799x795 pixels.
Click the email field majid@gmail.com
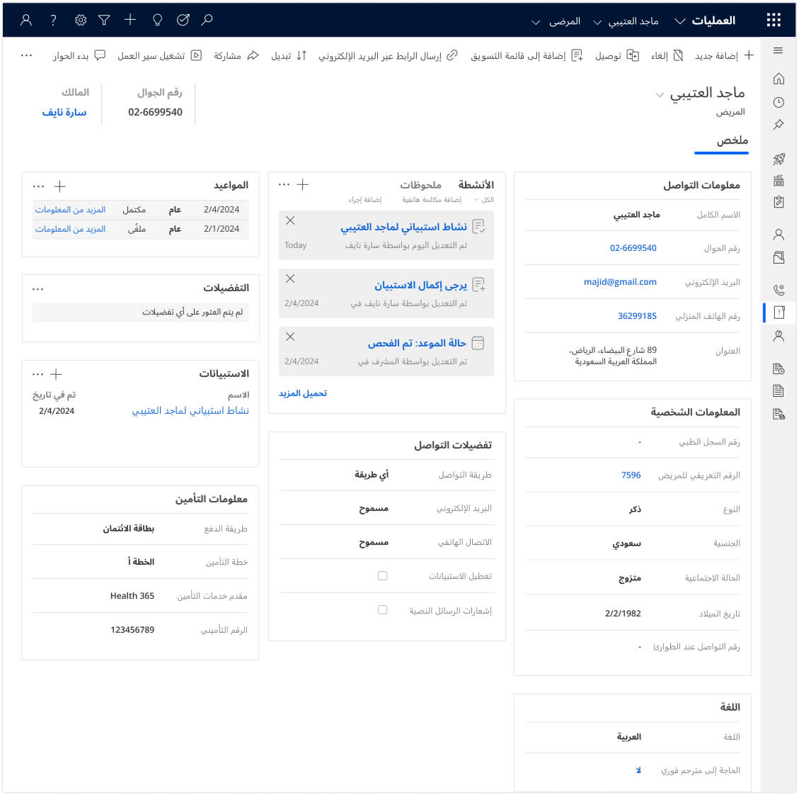click(620, 282)
